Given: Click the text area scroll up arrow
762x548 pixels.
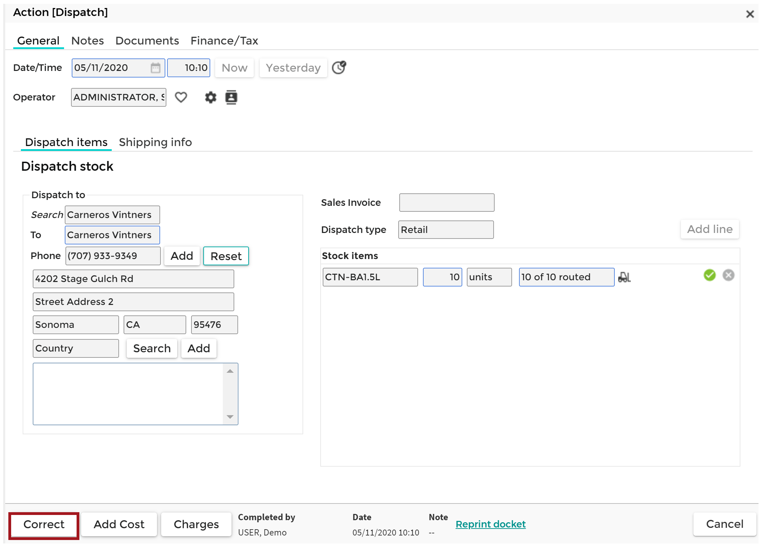Looking at the screenshot, I should [x=230, y=371].
